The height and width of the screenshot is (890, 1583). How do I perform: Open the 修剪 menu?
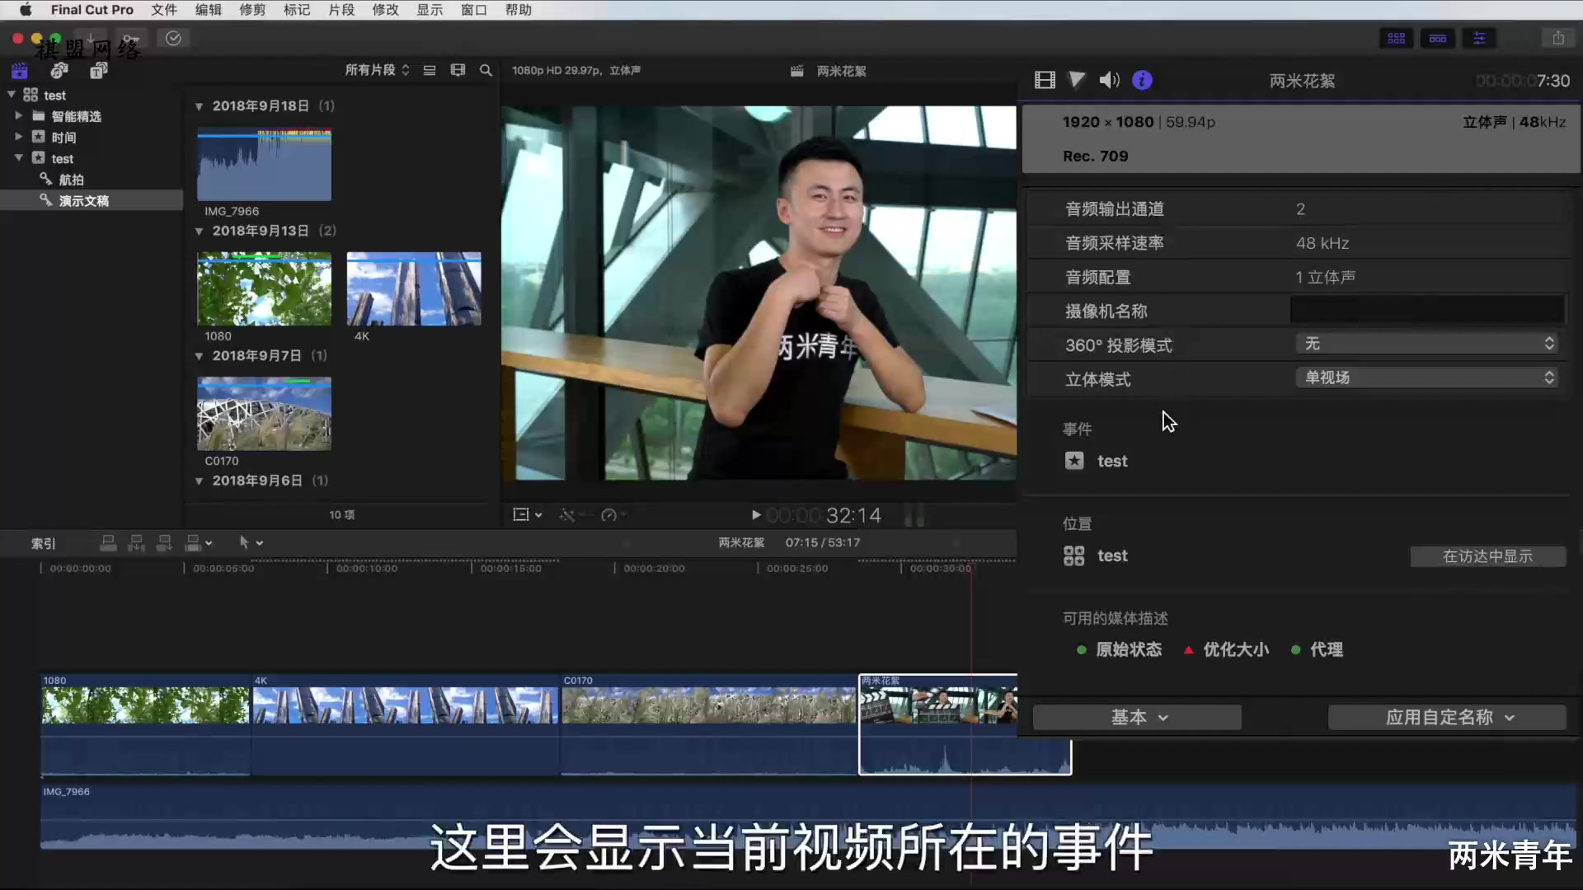[x=252, y=10]
